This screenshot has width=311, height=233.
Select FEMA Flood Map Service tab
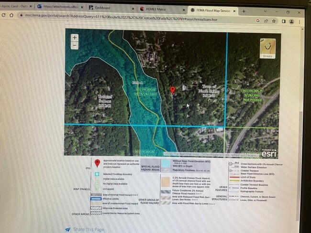click(213, 11)
